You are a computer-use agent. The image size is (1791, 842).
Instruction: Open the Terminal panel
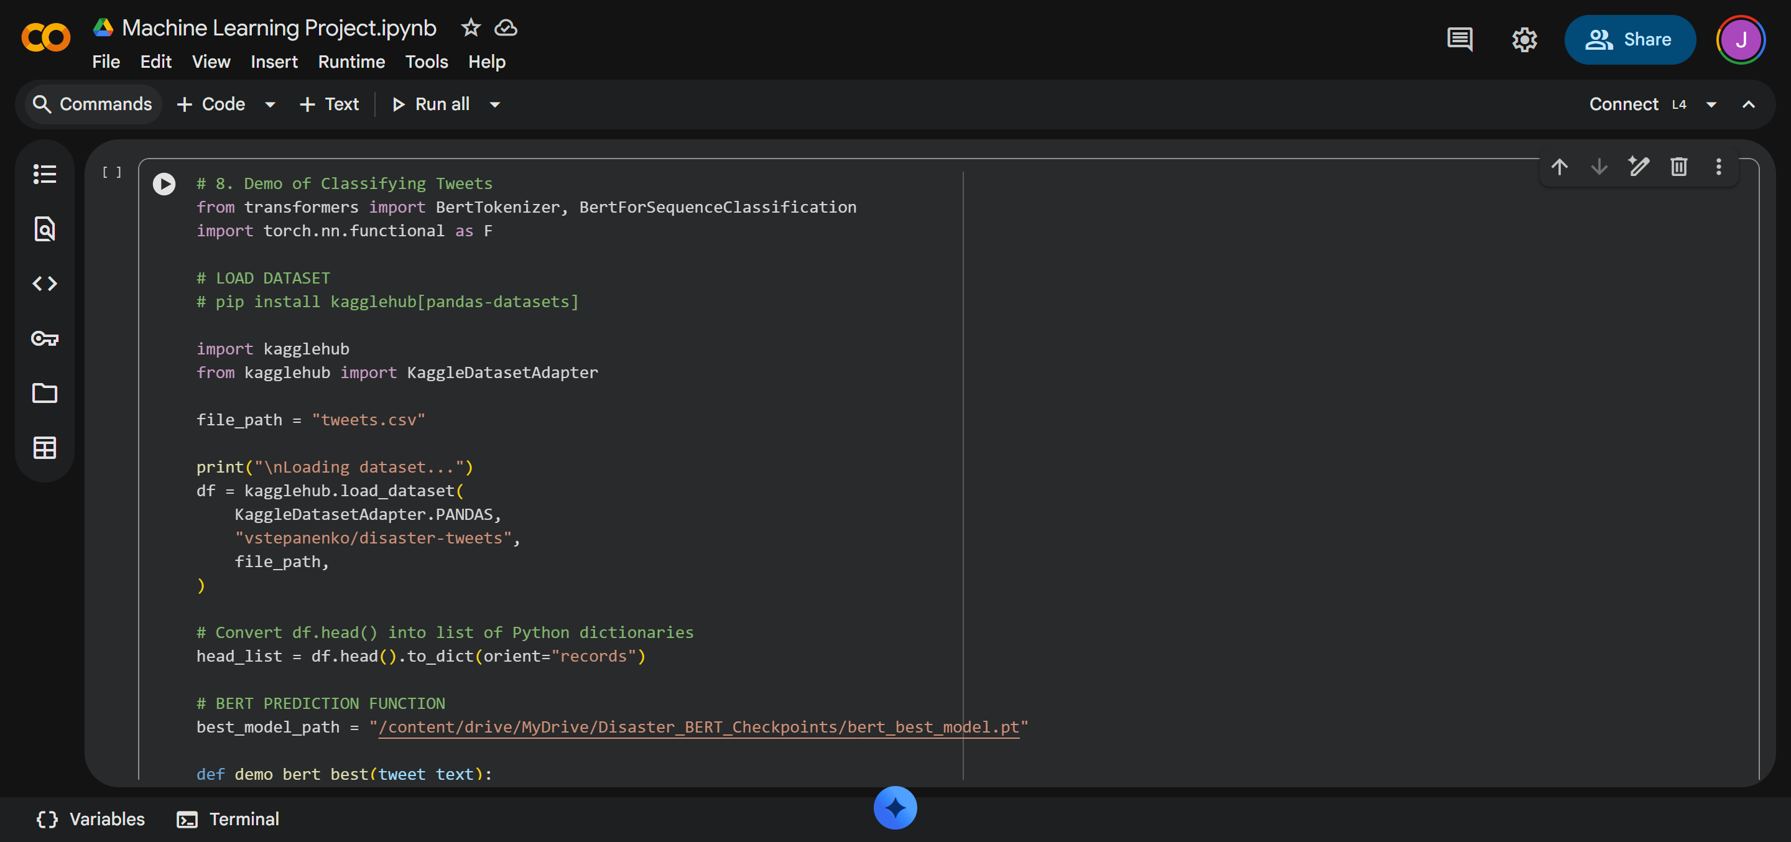228,819
